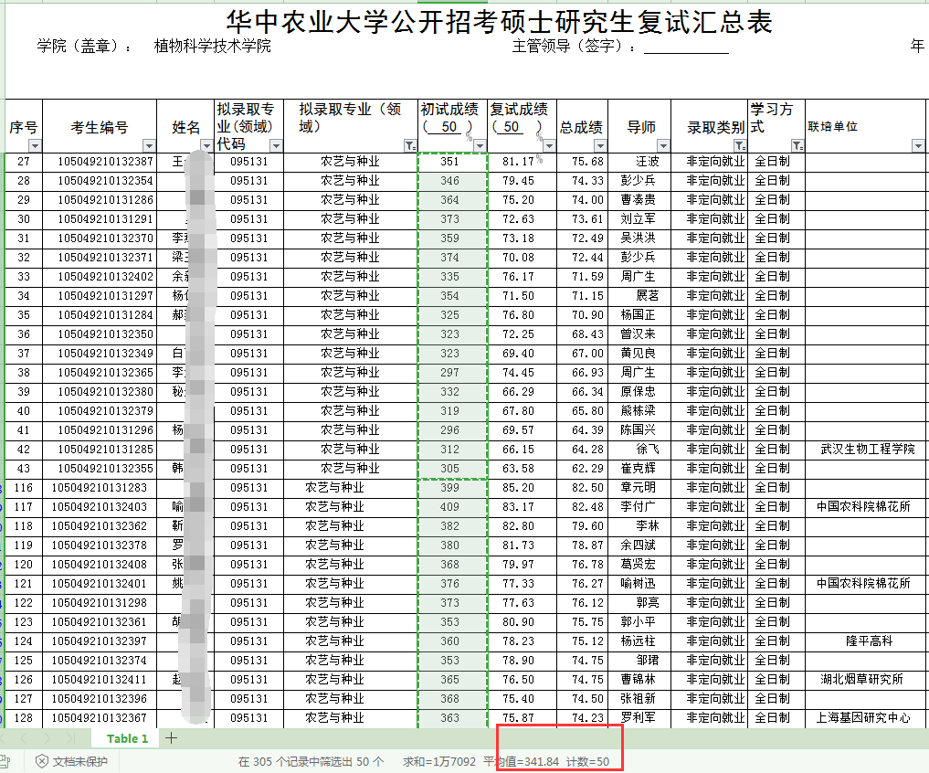
Task: Click the plus icon to add a worksheet
Action: (x=171, y=739)
